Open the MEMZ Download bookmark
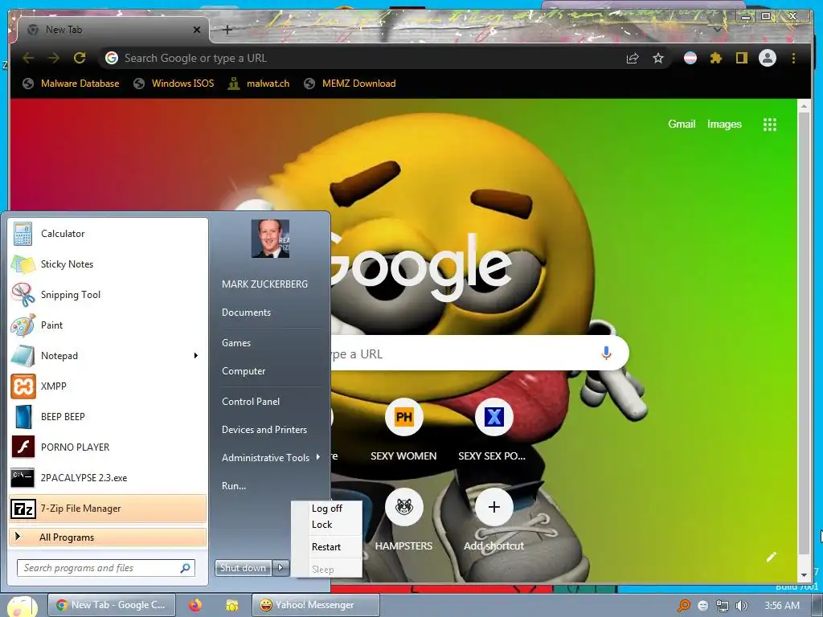823x617 pixels. [x=350, y=84]
